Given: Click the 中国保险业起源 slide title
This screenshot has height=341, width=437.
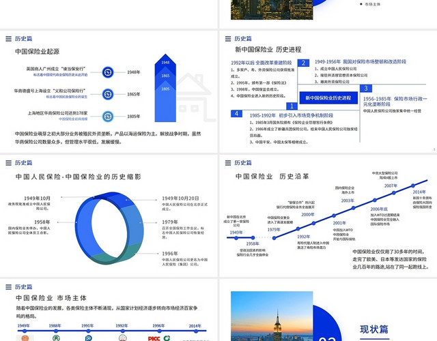Looking at the screenshot, I should pyautogui.click(x=37, y=52).
